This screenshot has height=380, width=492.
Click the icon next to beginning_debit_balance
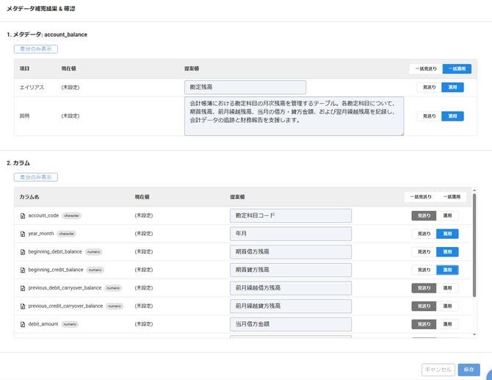[23, 251]
